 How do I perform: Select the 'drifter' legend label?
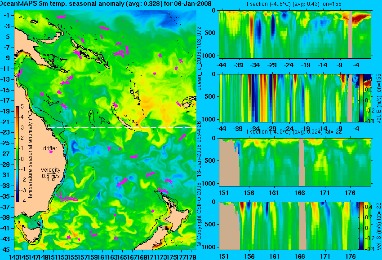click(50, 148)
